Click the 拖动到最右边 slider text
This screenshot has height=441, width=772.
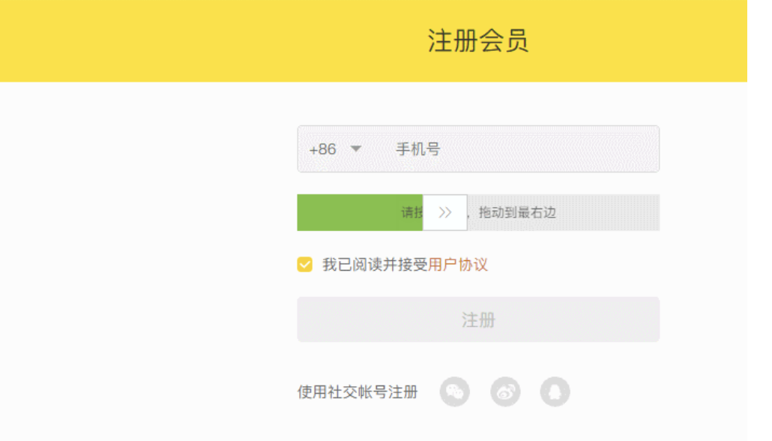[x=517, y=212]
